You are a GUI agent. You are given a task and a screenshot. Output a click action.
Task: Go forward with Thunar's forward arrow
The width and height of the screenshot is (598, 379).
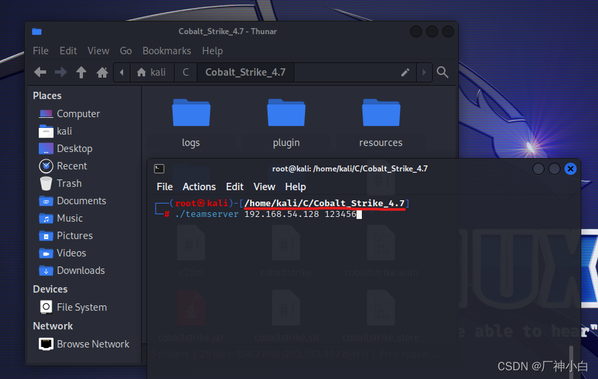(61, 72)
